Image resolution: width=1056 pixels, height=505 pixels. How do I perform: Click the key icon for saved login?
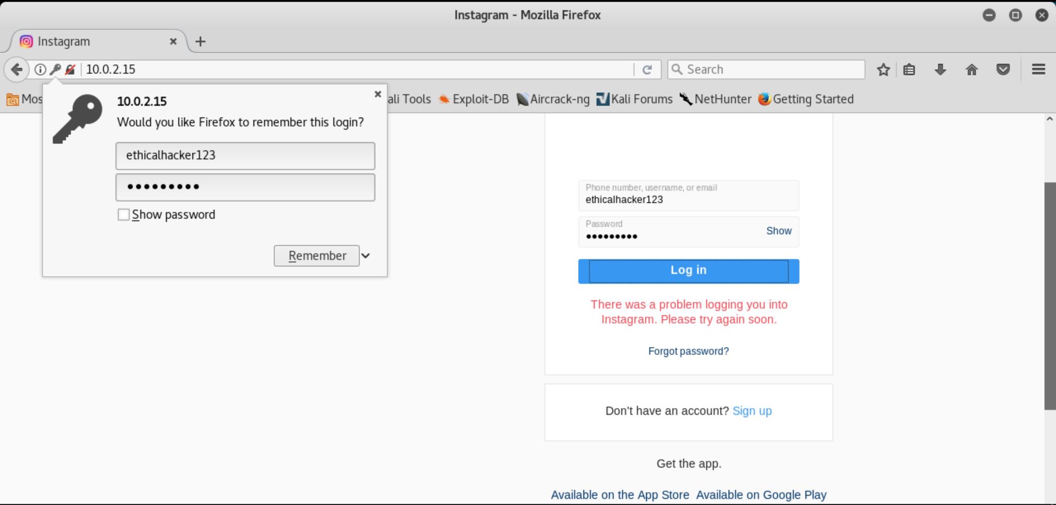55,69
